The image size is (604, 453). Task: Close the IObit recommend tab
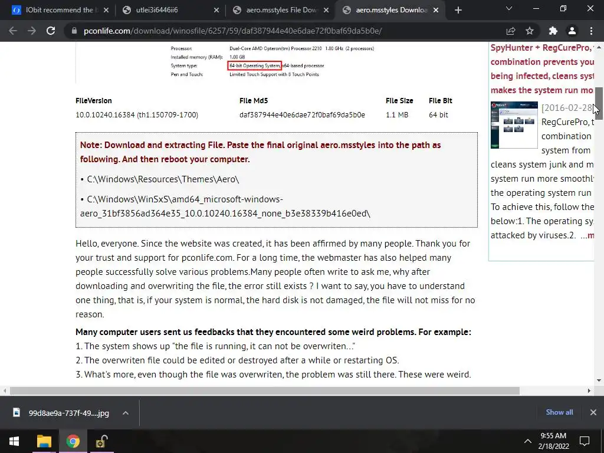pos(106,10)
